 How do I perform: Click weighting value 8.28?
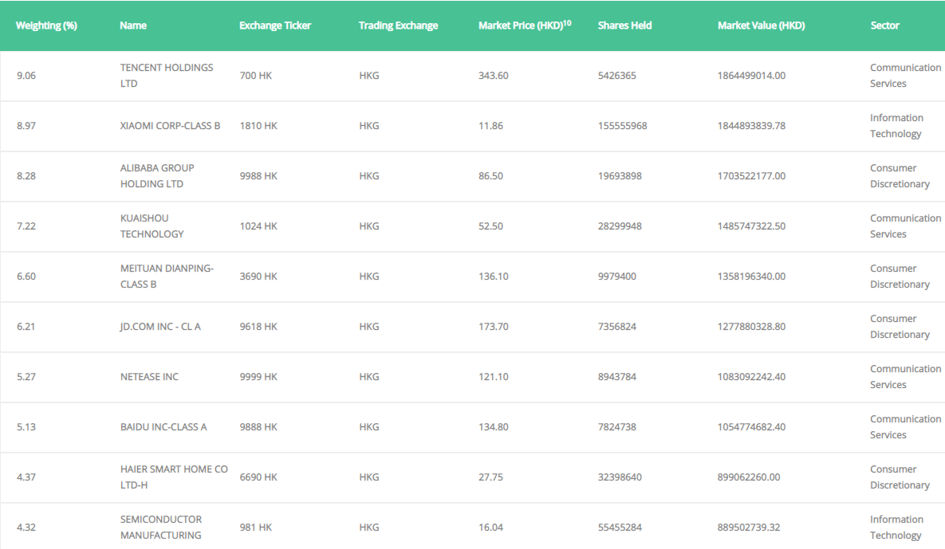coord(26,176)
